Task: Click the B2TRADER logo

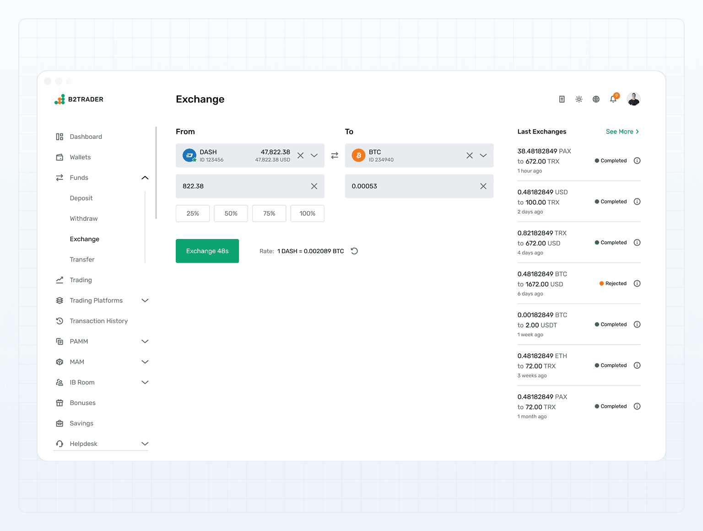Action: (79, 99)
